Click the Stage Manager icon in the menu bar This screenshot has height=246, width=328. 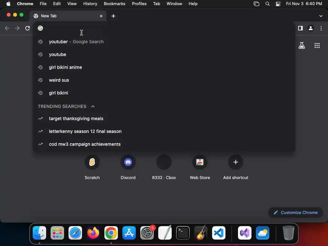click(x=257, y=4)
